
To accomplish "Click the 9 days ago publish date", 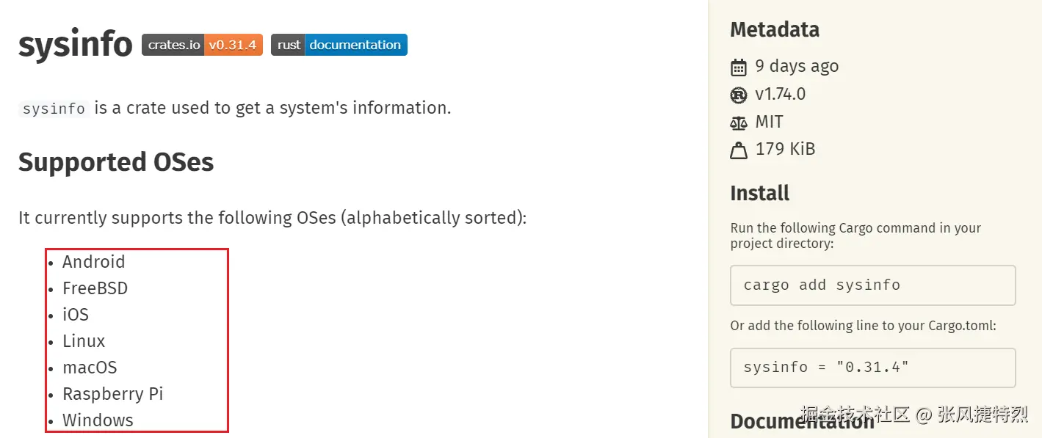I will coord(797,66).
